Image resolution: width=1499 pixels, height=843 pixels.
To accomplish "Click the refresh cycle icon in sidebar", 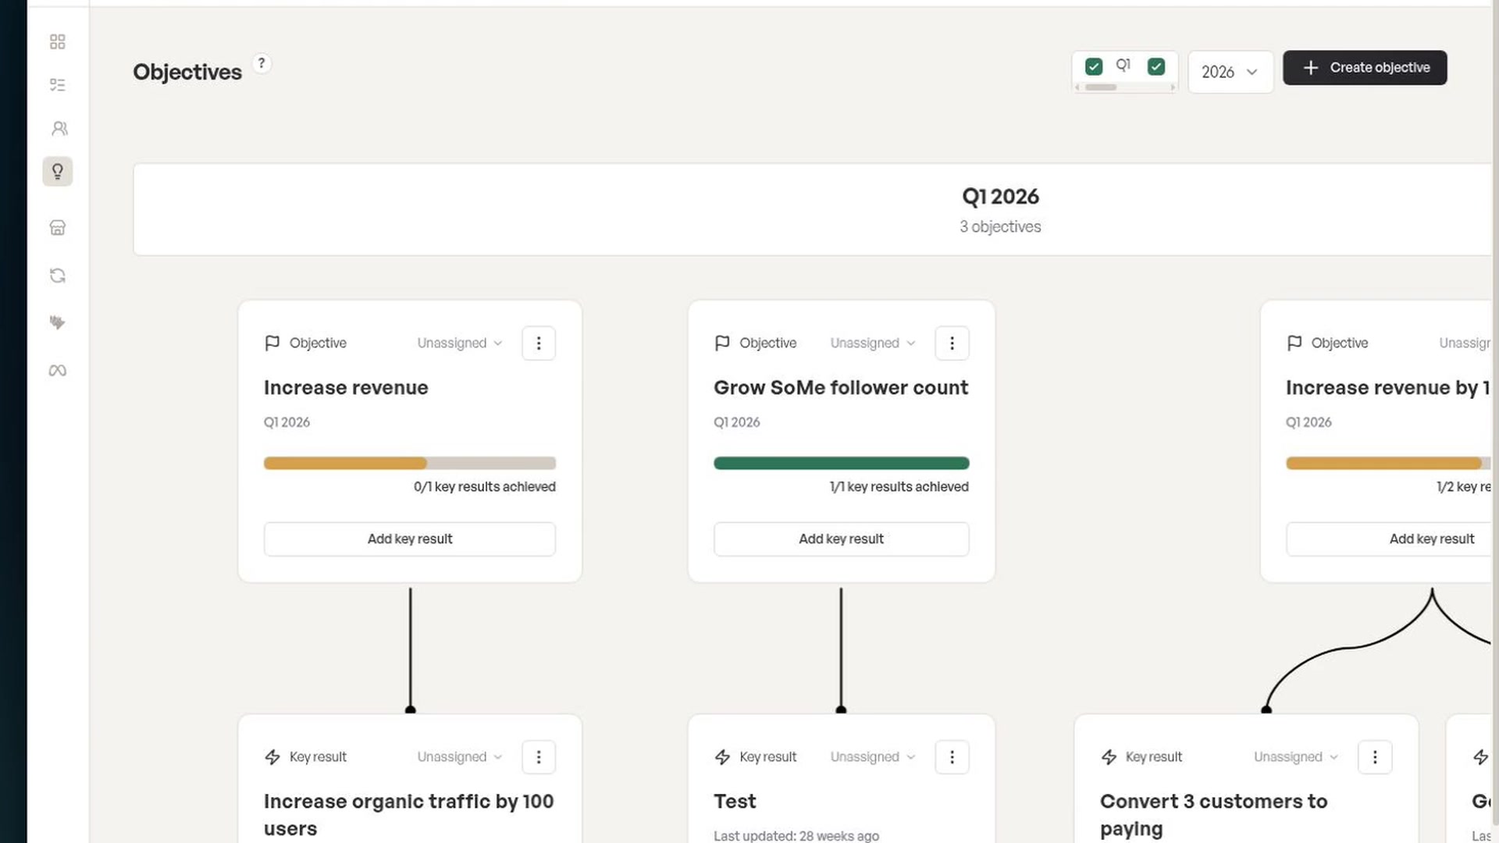I will click(57, 276).
